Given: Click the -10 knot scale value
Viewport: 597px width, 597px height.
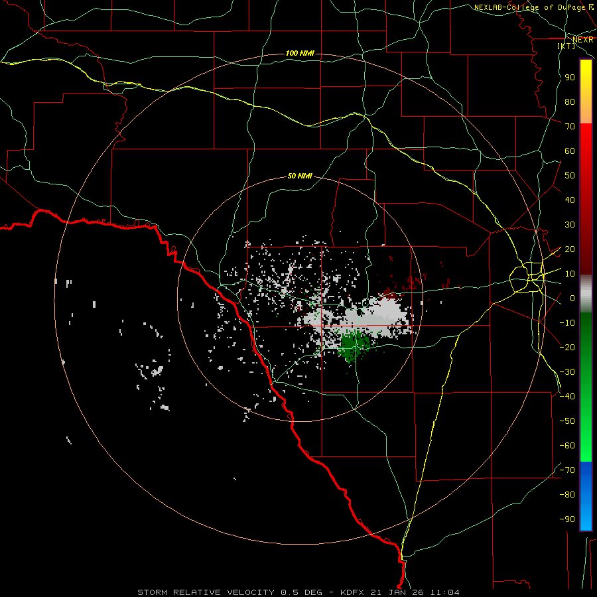Looking at the screenshot, I should click(x=567, y=323).
